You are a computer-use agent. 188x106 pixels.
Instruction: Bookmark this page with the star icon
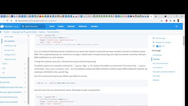pyautogui.click(x=162, y=21)
